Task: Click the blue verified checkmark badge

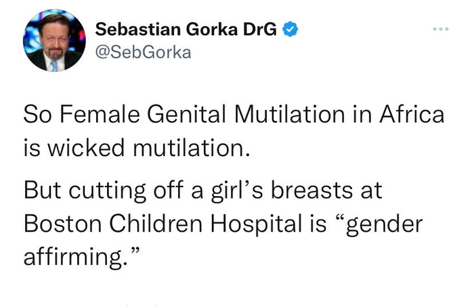Action: 288,30
